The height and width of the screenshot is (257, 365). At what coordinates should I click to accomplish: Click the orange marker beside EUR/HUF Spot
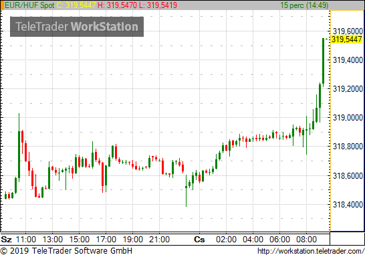2,5
